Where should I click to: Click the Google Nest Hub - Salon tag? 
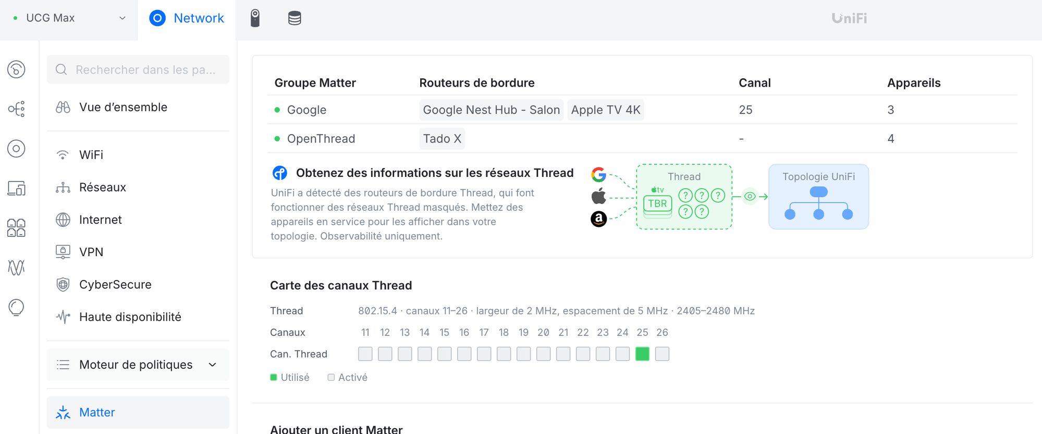(x=491, y=110)
